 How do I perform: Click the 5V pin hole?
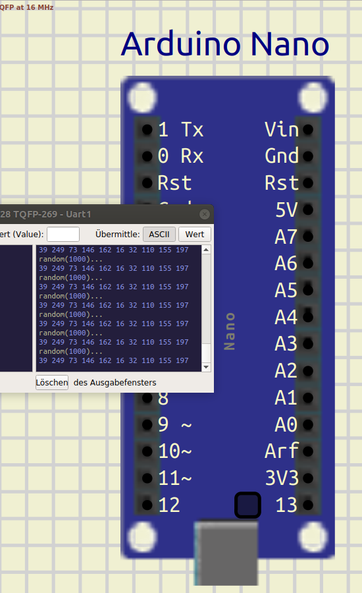pos(308,210)
